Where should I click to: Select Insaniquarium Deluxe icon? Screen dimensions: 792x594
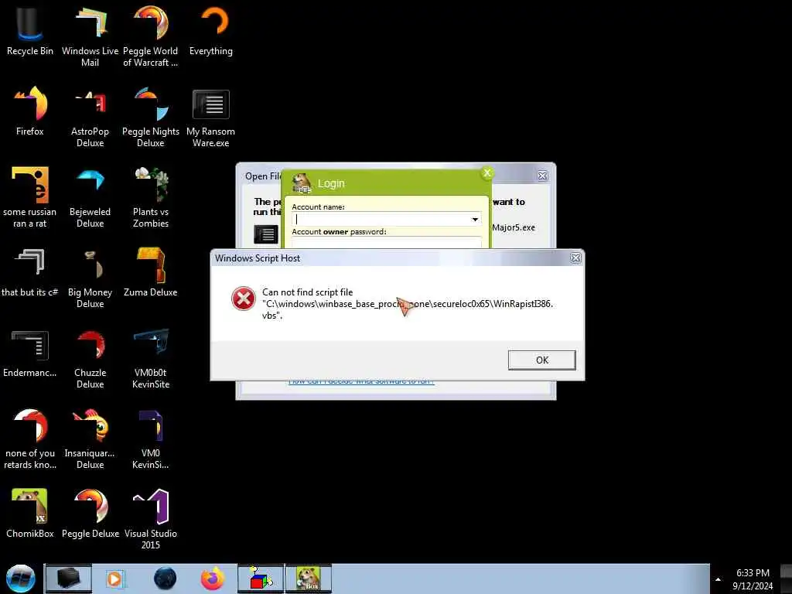(90, 439)
